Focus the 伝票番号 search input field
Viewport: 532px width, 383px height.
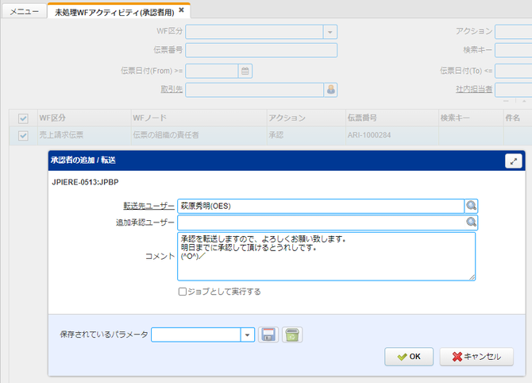click(x=261, y=50)
